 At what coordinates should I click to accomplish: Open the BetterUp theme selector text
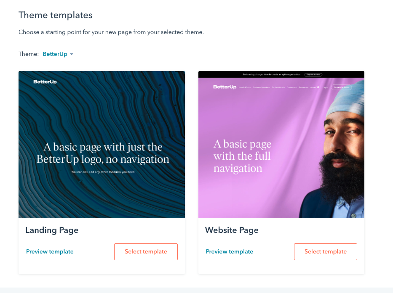click(x=55, y=54)
